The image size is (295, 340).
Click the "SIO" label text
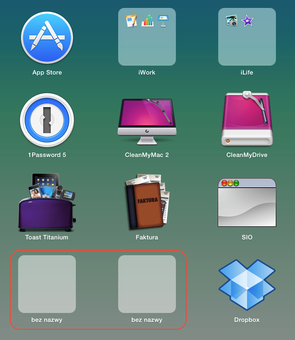click(x=247, y=237)
